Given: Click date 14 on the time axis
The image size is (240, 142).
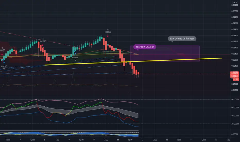Looking at the screenshot, I should [191, 140].
